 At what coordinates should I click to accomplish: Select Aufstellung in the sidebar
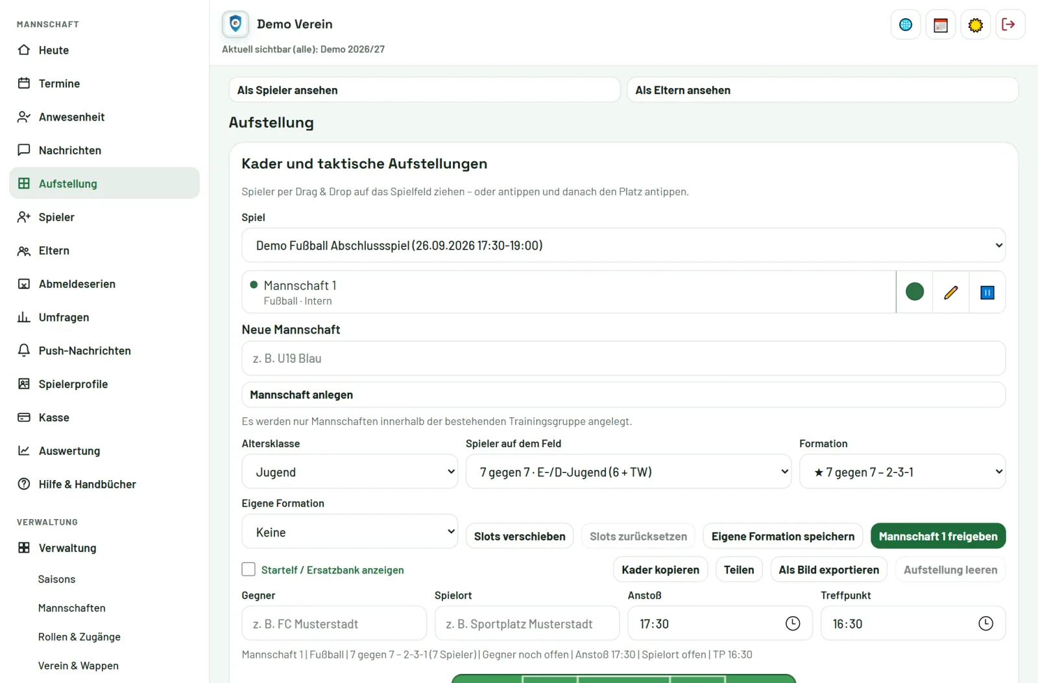tap(104, 183)
